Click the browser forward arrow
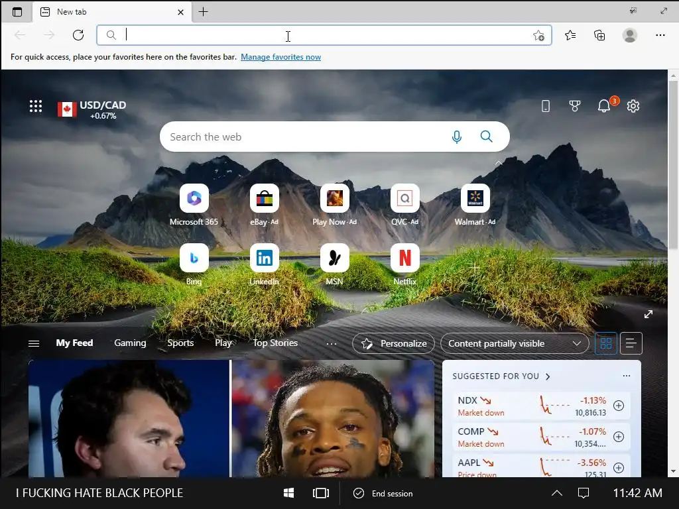679x509 pixels. coord(49,35)
